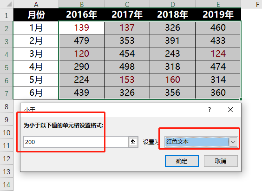The width and height of the screenshot is (262, 191).
Task: Click the red cell with value 137
Action: coord(127,28)
